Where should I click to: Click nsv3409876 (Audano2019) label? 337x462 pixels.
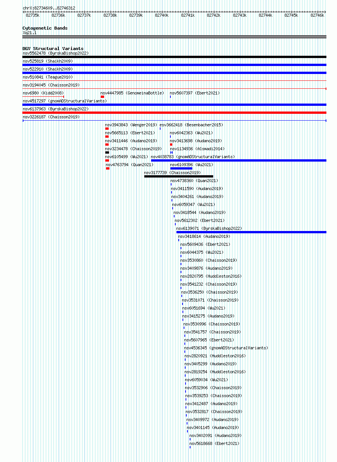pyautogui.click(x=206, y=268)
